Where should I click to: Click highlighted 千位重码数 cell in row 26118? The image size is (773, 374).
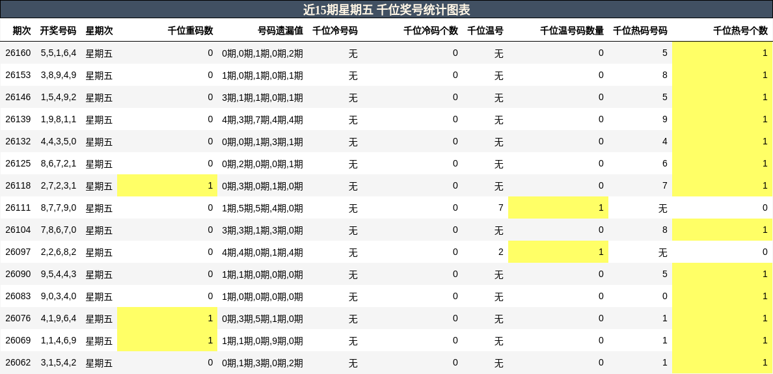pyautogui.click(x=167, y=185)
